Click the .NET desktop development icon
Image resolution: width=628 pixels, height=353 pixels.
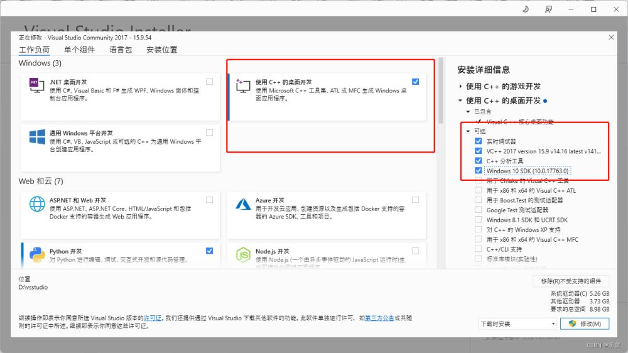(37, 85)
